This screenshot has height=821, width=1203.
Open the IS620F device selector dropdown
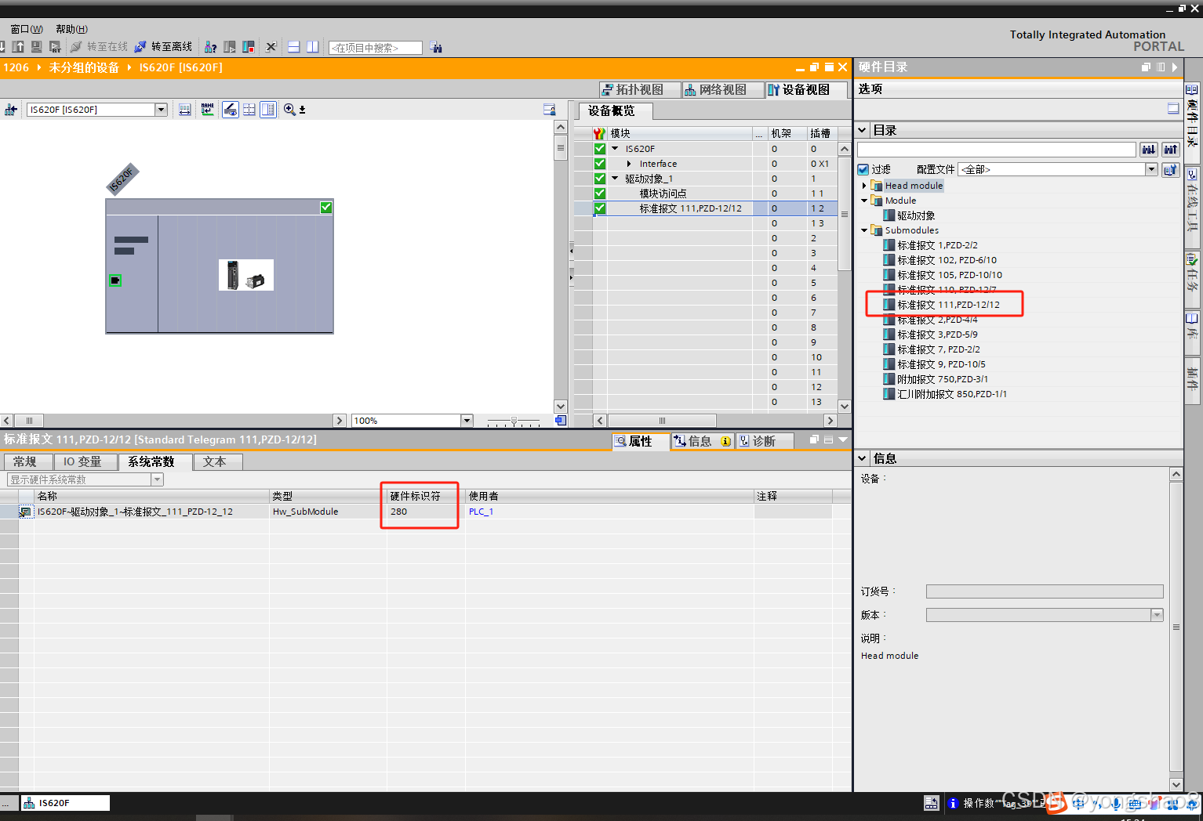tap(161, 110)
